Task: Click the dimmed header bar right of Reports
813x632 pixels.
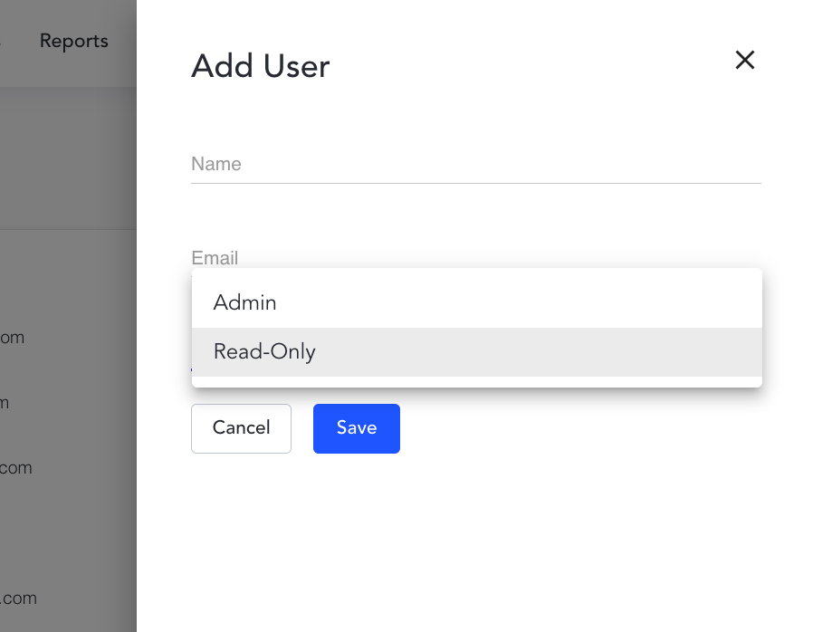Action: (x=123, y=42)
